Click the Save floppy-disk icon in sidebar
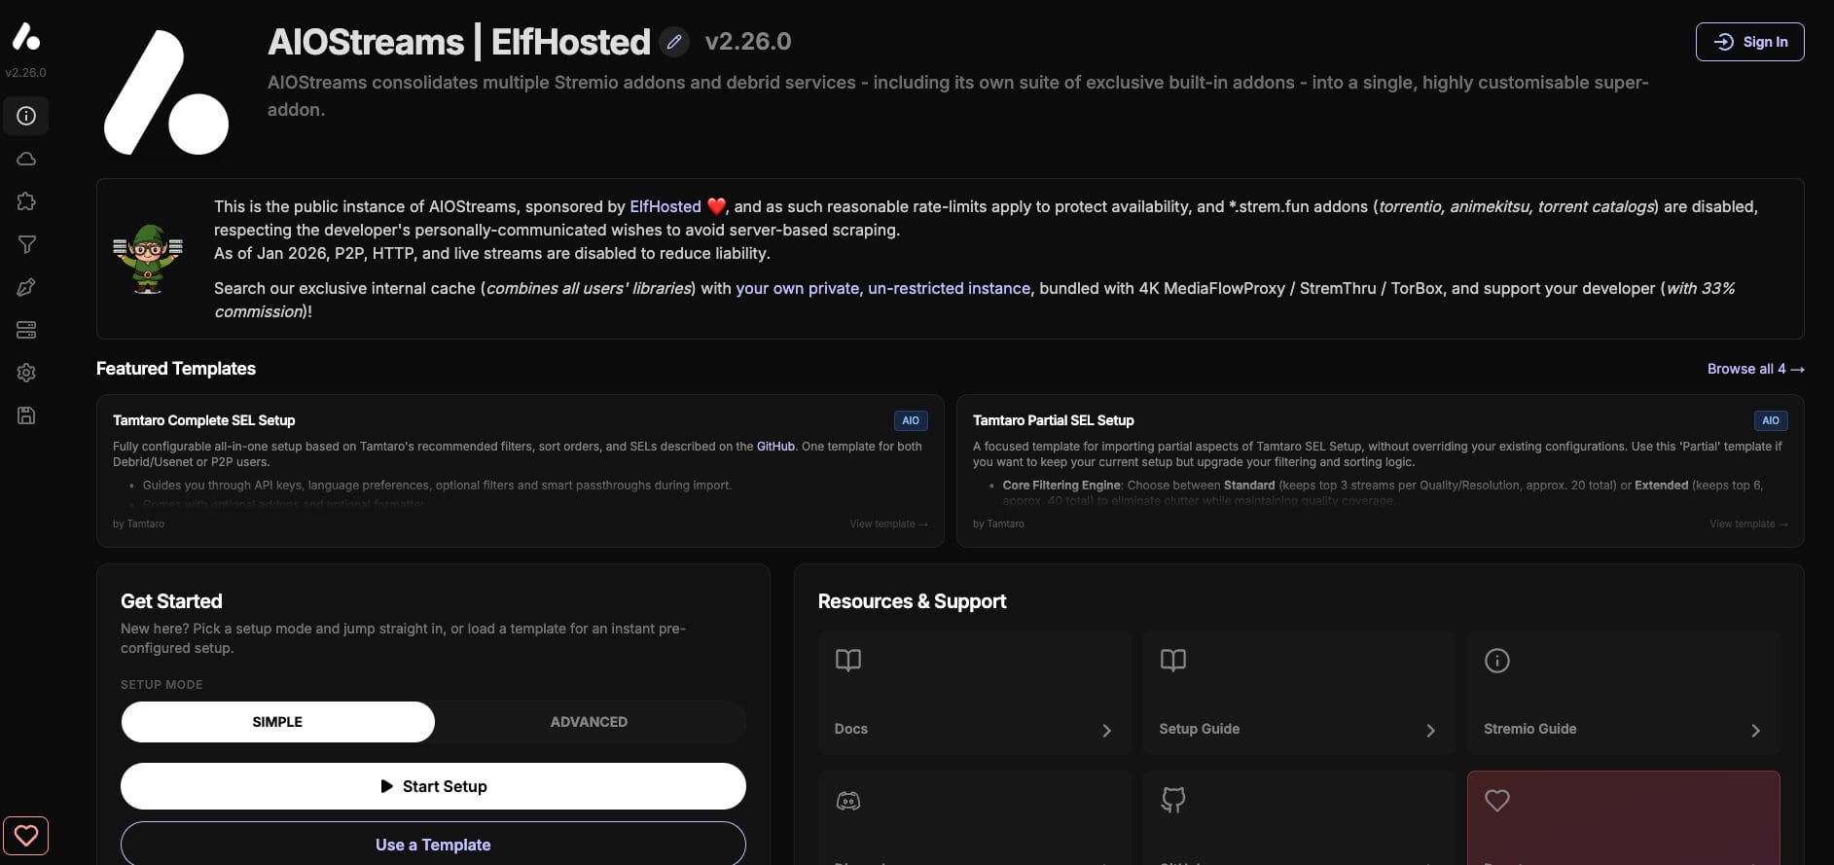 (x=26, y=415)
